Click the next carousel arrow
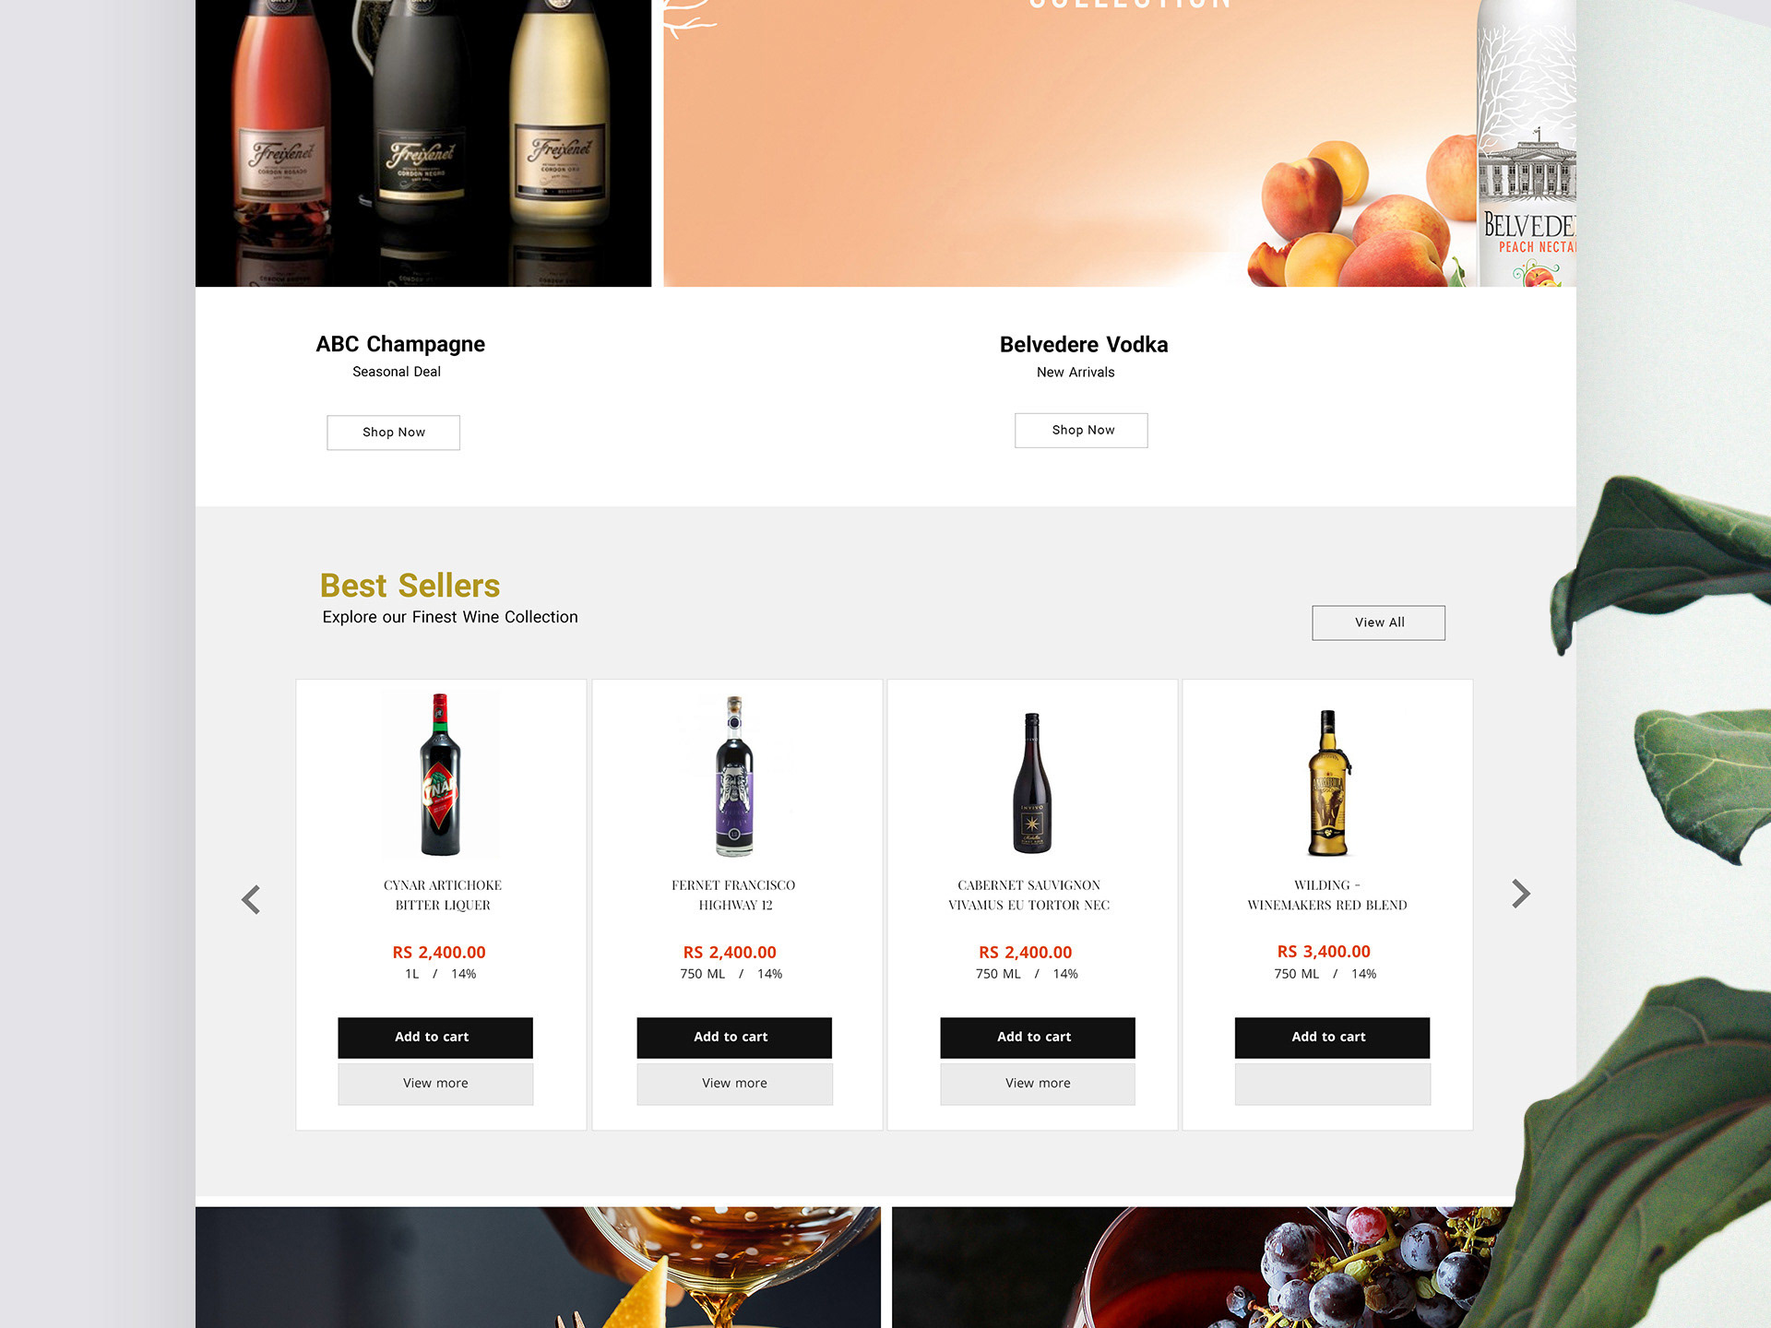This screenshot has width=1771, height=1328. (x=1521, y=893)
